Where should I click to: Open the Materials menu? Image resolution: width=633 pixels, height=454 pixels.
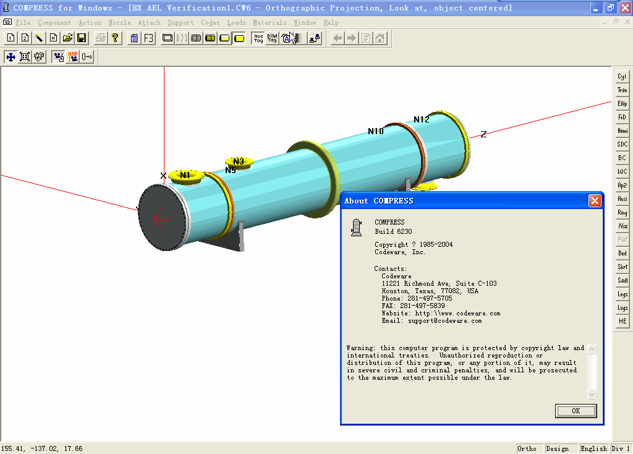[x=270, y=23]
